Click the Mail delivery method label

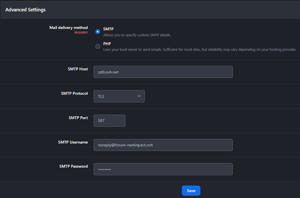coord(68,28)
